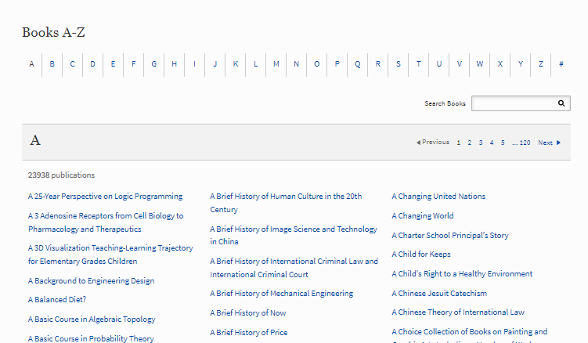Select letter J in alphabet index
The image size is (588, 343).
(215, 63)
